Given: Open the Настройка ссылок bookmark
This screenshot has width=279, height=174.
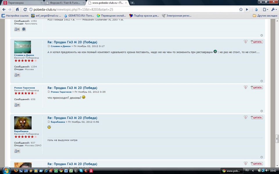Looking at the screenshot, I should point(15,16).
